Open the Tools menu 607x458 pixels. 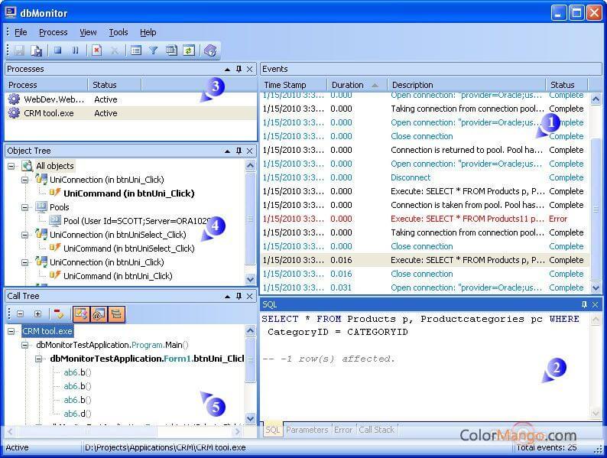118,32
